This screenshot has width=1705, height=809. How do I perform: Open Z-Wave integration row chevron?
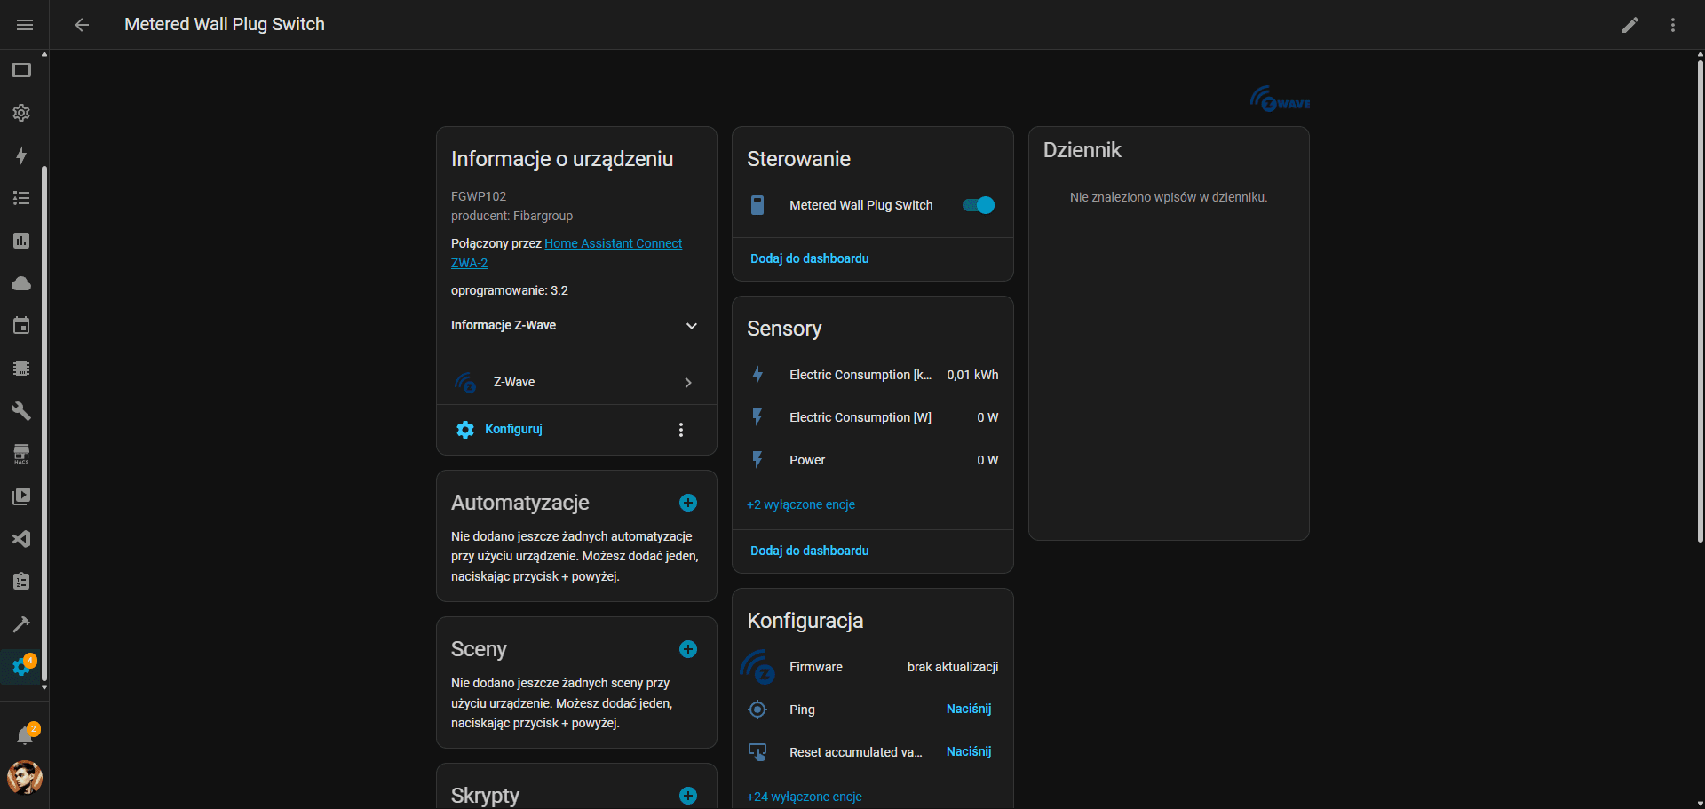click(x=687, y=383)
